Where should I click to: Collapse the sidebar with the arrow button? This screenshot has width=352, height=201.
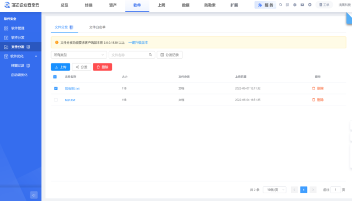(34, 195)
